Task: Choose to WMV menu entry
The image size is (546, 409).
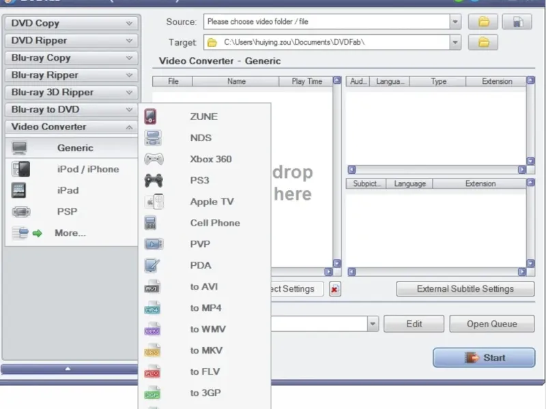Action: tap(207, 329)
